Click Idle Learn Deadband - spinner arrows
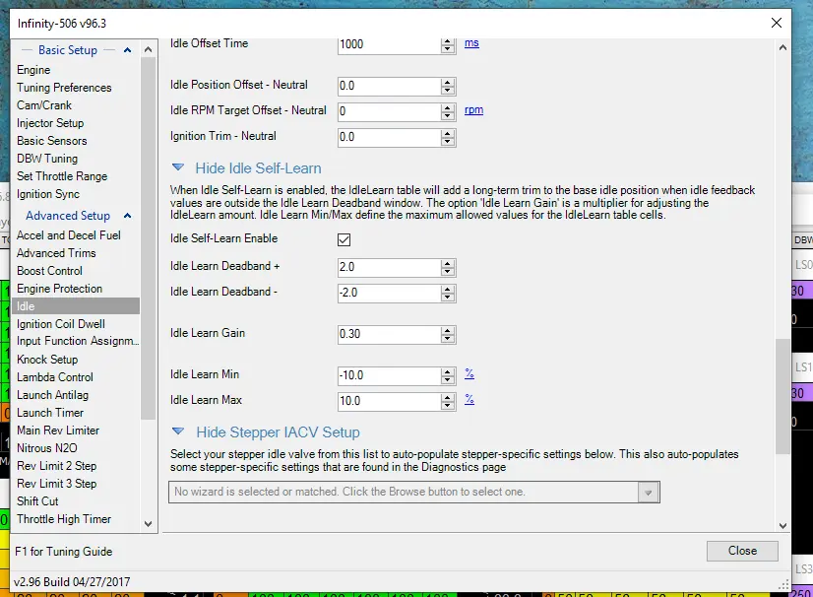Screen dimensions: 813x597 [x=448, y=293]
